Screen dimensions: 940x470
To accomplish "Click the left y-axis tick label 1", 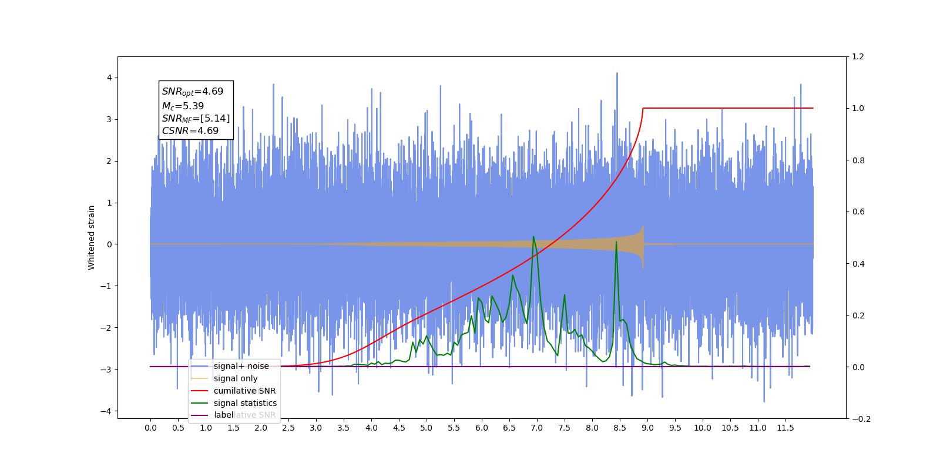I will (109, 203).
